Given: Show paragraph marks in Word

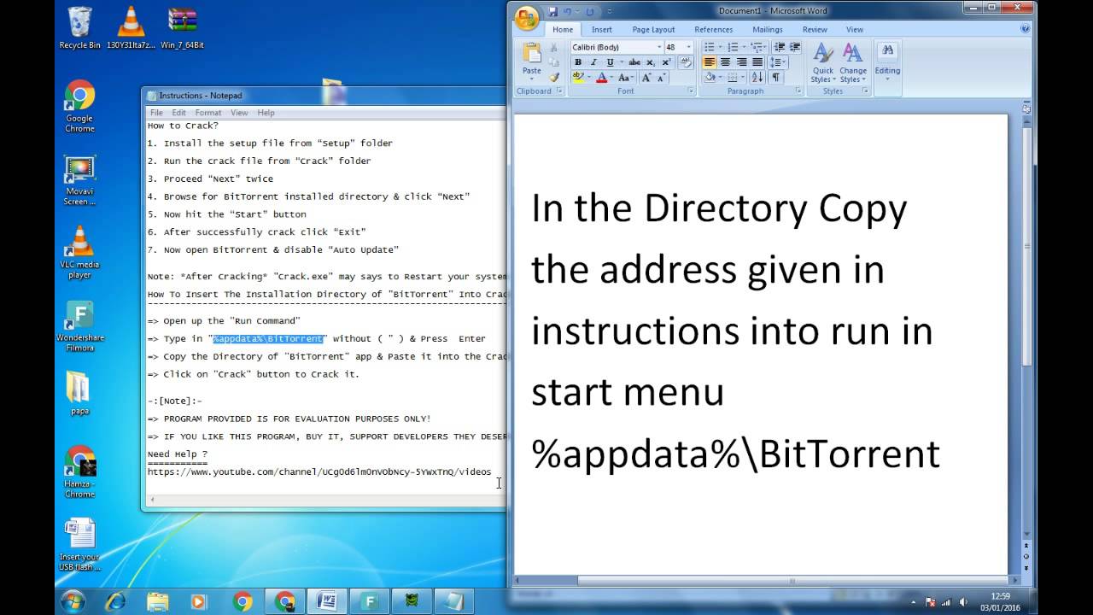Looking at the screenshot, I should [x=776, y=77].
